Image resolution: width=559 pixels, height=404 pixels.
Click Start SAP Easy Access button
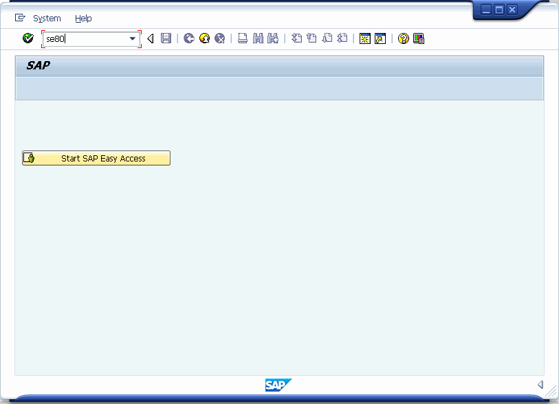tap(96, 158)
